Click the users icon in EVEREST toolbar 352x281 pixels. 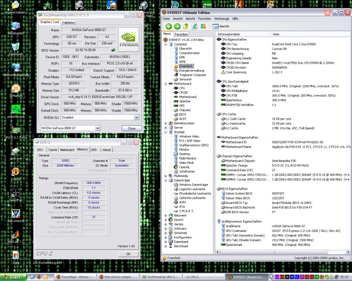(x=203, y=26)
